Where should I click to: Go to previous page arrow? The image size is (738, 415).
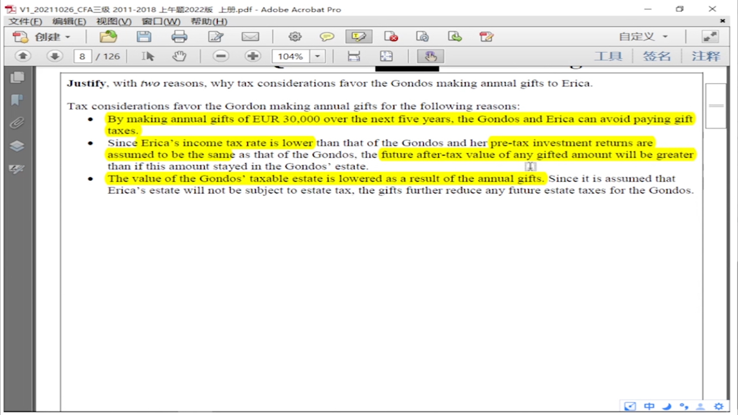tap(23, 56)
